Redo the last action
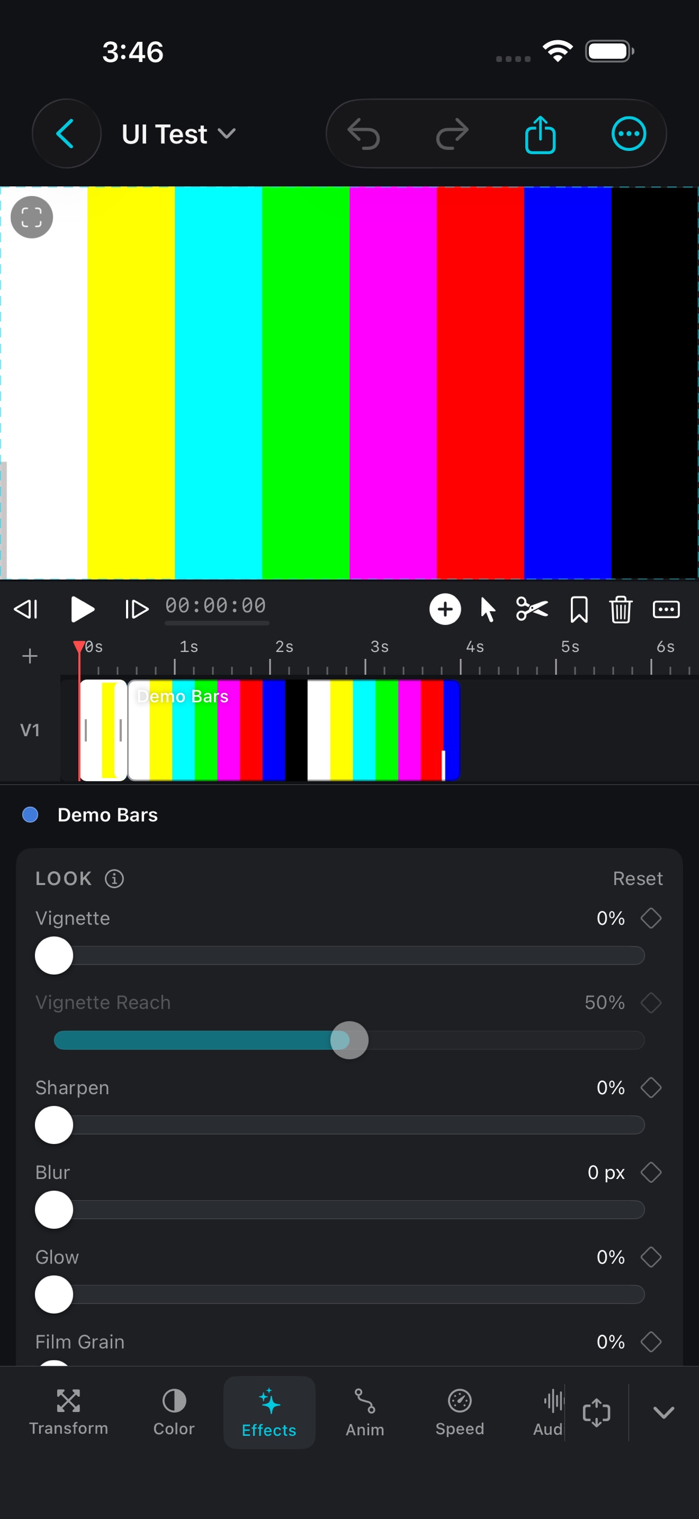Screen dimensions: 699x1519 pyautogui.click(x=452, y=134)
